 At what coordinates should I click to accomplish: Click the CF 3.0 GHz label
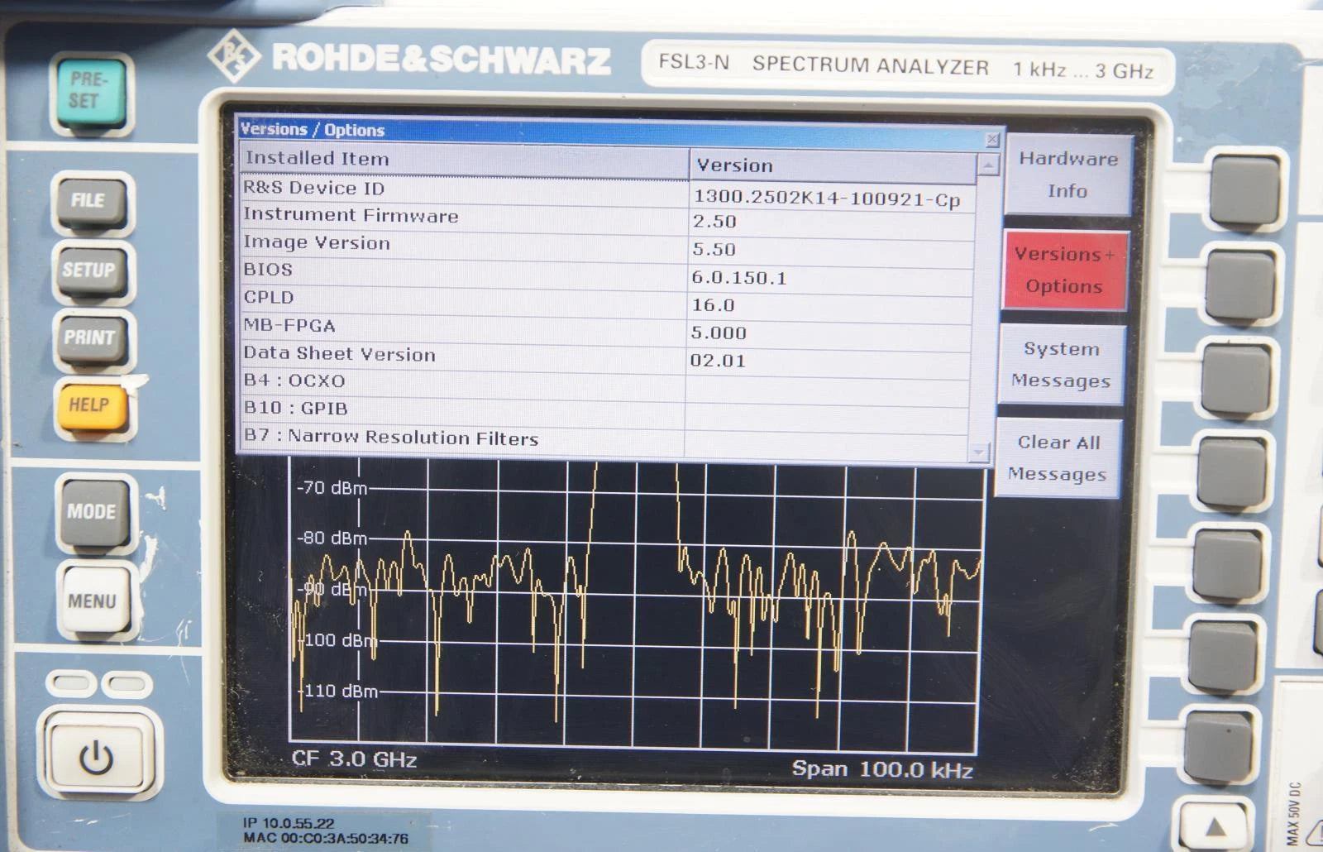[x=354, y=759]
